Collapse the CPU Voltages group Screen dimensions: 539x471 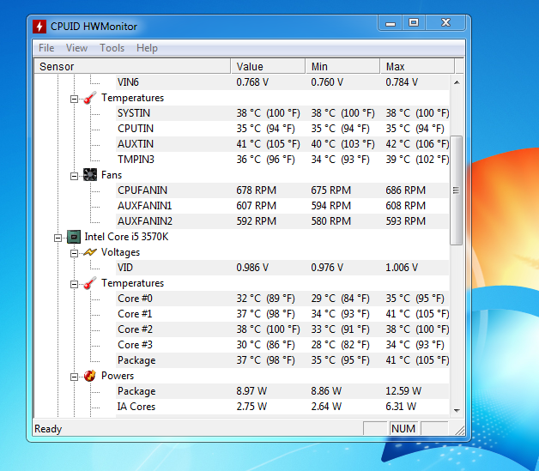(74, 254)
